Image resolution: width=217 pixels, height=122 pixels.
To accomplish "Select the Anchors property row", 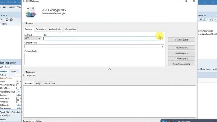I will click(11, 95).
